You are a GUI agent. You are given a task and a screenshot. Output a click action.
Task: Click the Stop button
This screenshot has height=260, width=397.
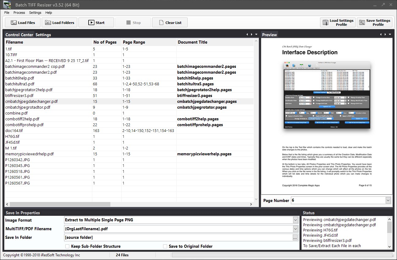pos(133,23)
